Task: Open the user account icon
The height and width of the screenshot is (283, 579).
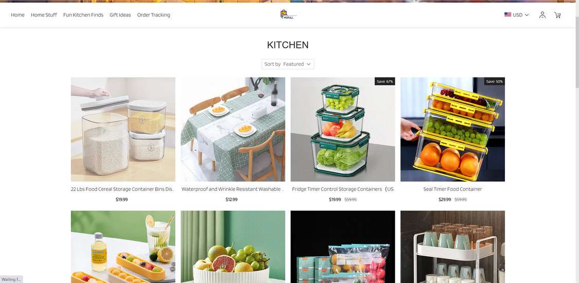Action: tap(542, 15)
